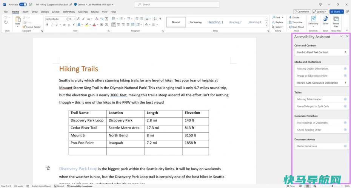Select the Format Painter tool
351x188 pixels.
pos(32,27)
